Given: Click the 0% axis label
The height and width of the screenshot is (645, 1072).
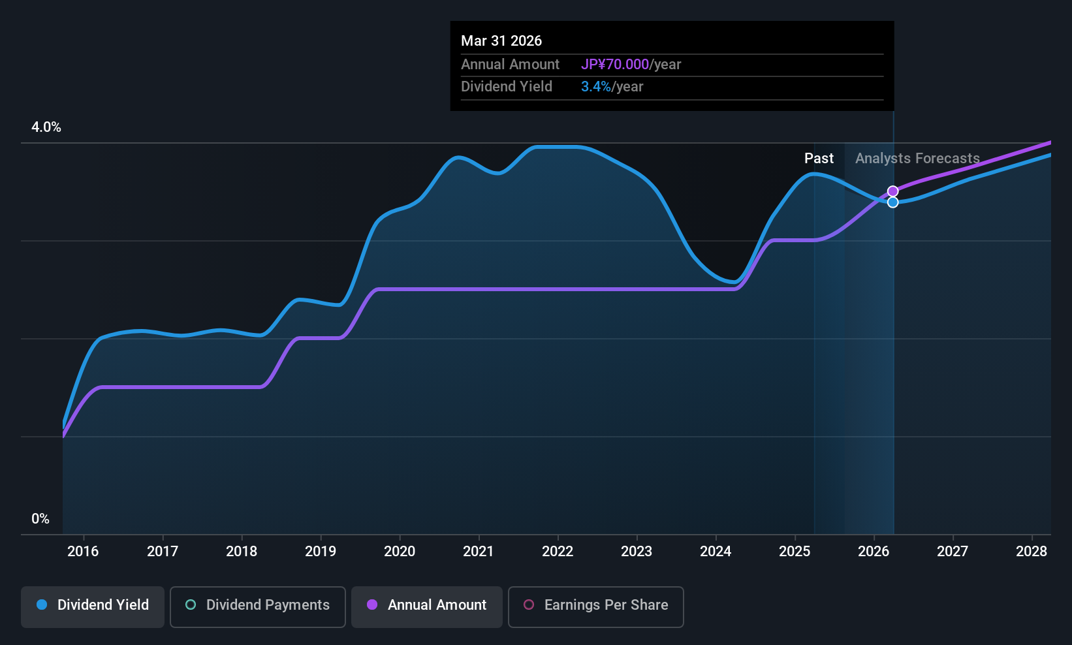Looking at the screenshot, I should [40, 518].
